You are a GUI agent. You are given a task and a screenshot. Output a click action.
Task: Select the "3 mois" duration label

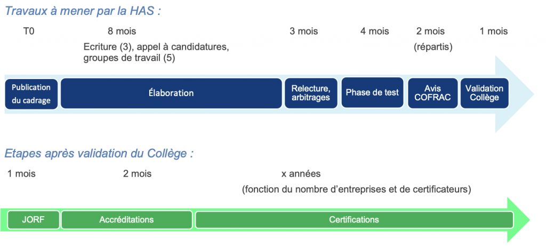pyautogui.click(x=303, y=31)
